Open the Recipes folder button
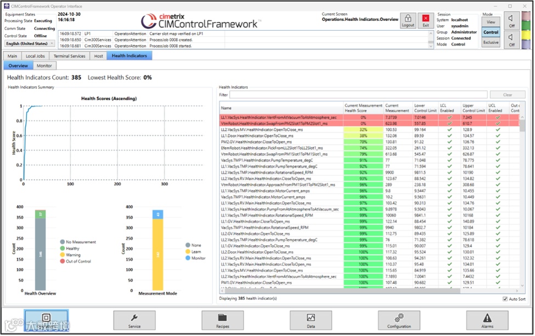 [223, 320]
